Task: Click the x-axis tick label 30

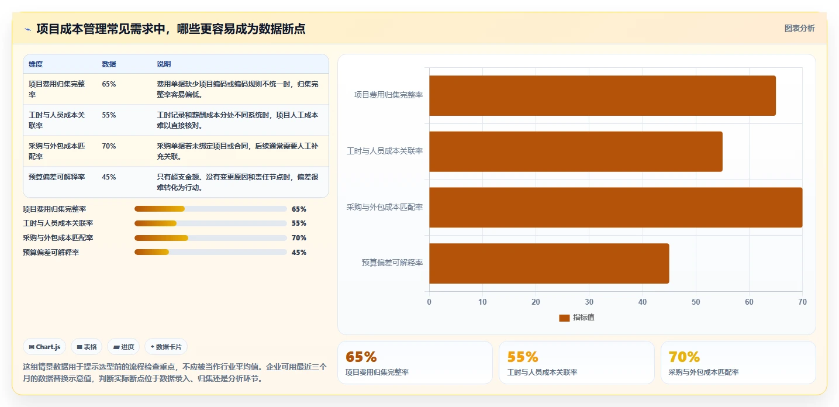Action: click(x=589, y=302)
